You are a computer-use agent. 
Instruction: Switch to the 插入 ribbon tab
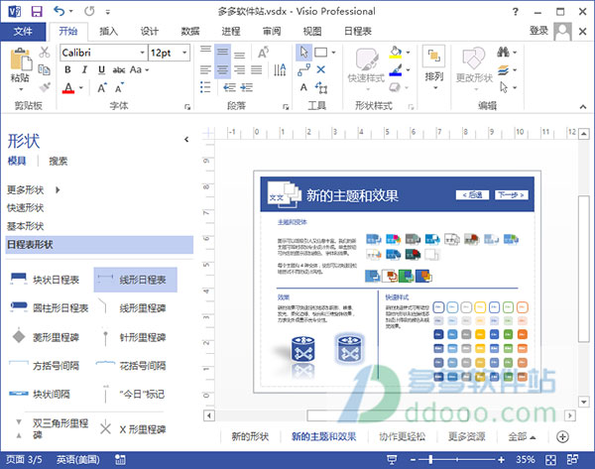click(x=108, y=31)
